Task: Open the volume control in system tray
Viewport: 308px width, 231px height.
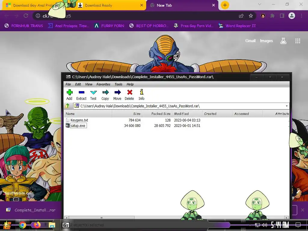Action: 265,225
